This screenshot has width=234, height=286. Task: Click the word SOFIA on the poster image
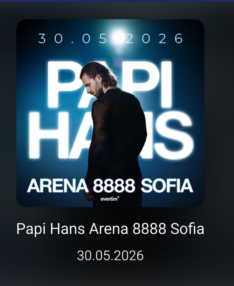tap(167, 185)
